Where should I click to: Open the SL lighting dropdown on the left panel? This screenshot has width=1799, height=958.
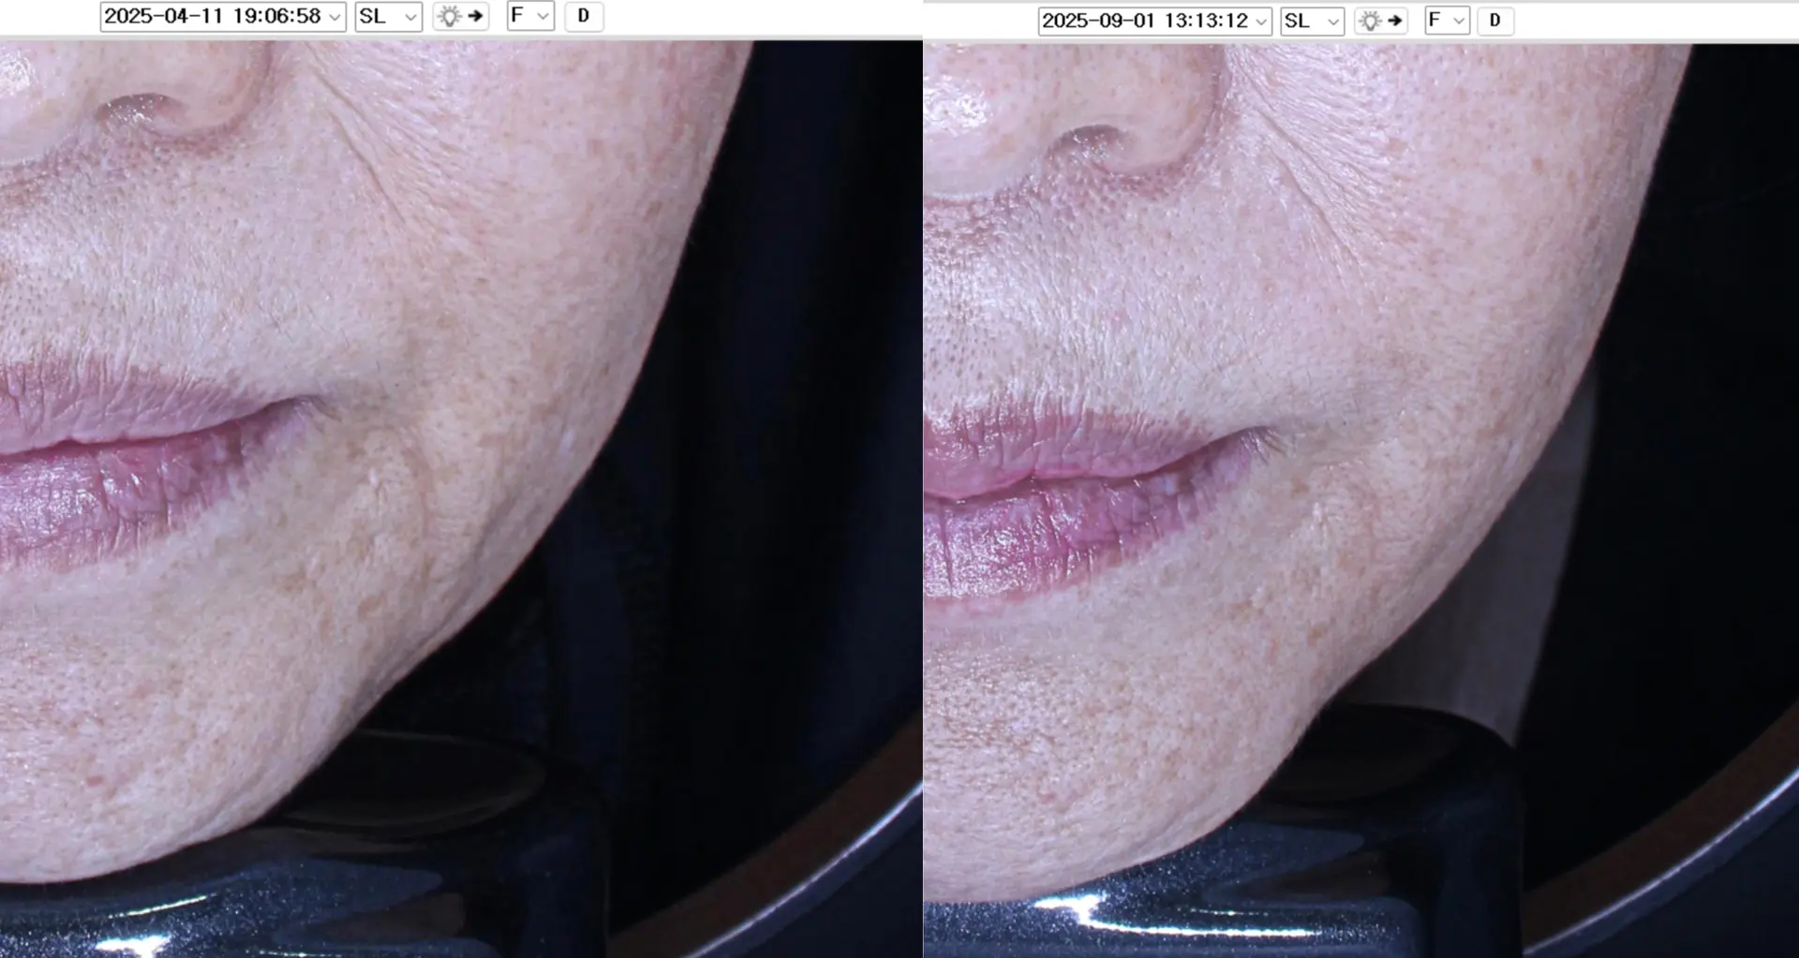(x=409, y=16)
